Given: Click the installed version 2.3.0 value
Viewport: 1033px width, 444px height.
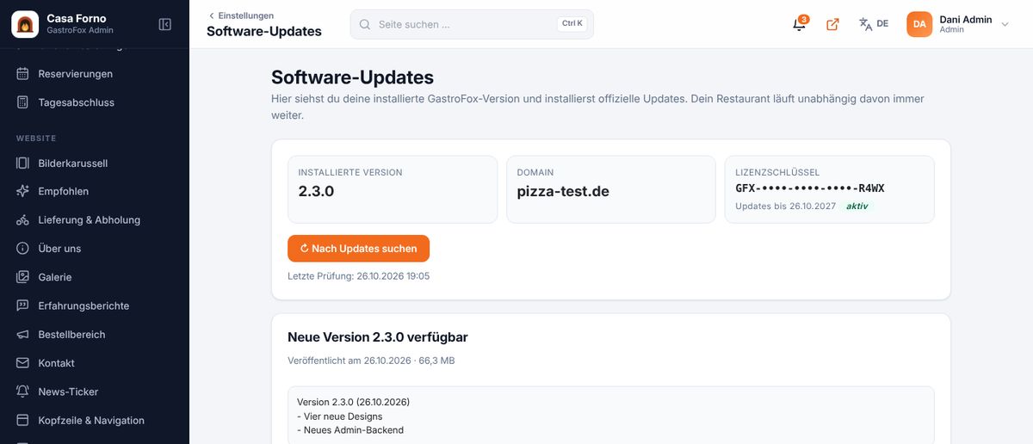Looking at the screenshot, I should click(x=316, y=191).
